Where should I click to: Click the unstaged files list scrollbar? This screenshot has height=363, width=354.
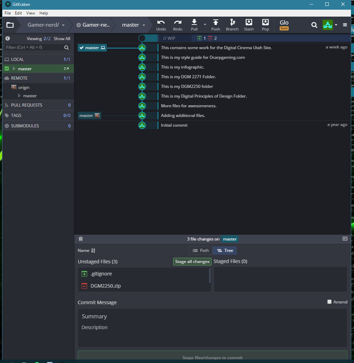(x=210, y=275)
